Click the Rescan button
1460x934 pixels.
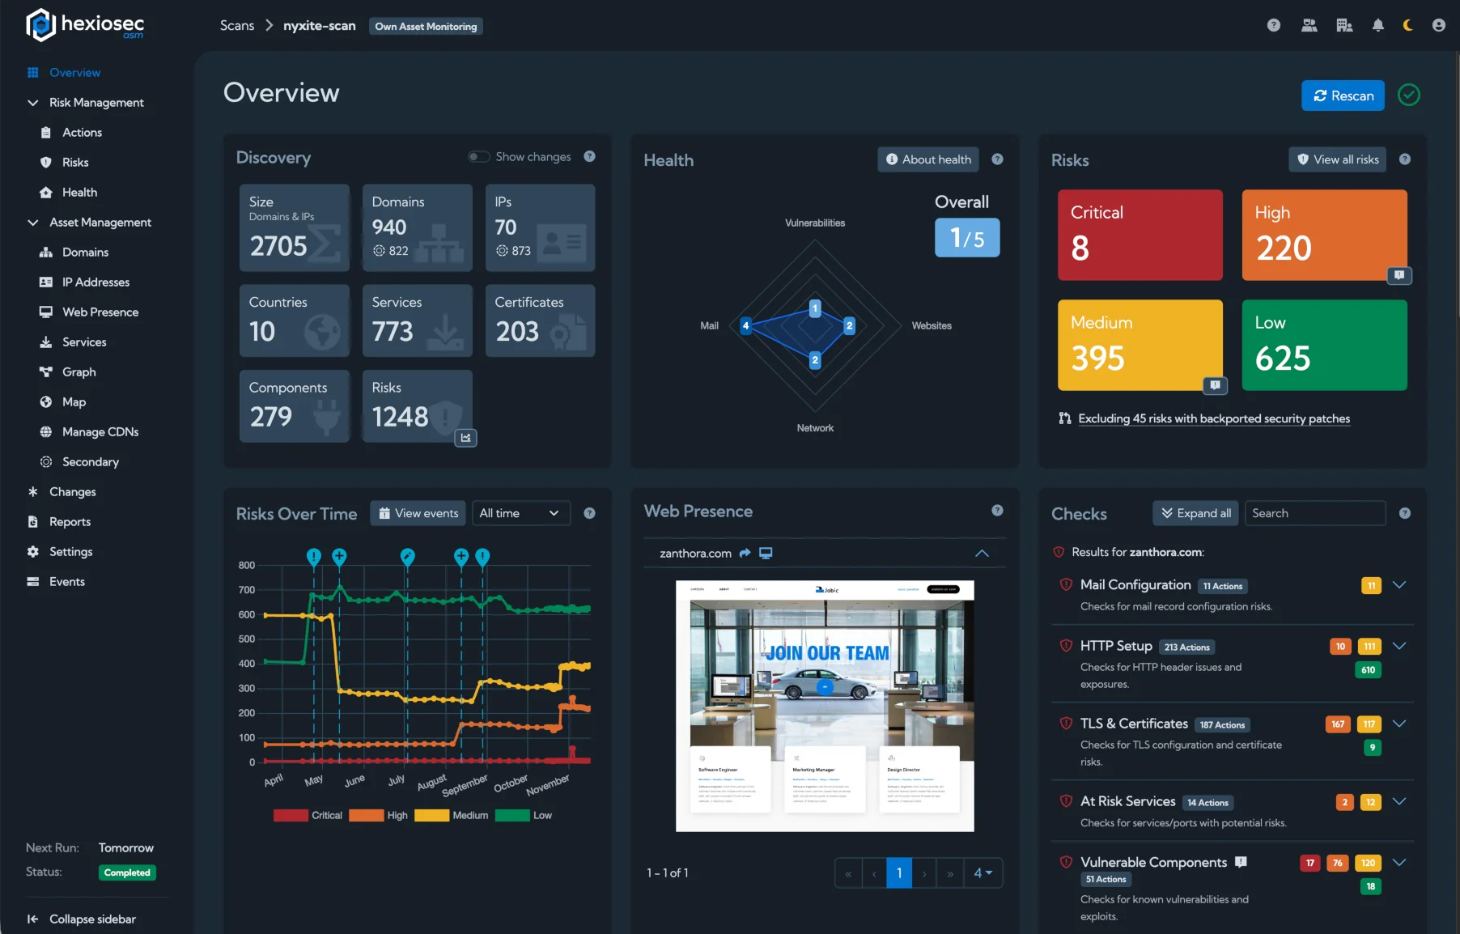[1343, 96]
